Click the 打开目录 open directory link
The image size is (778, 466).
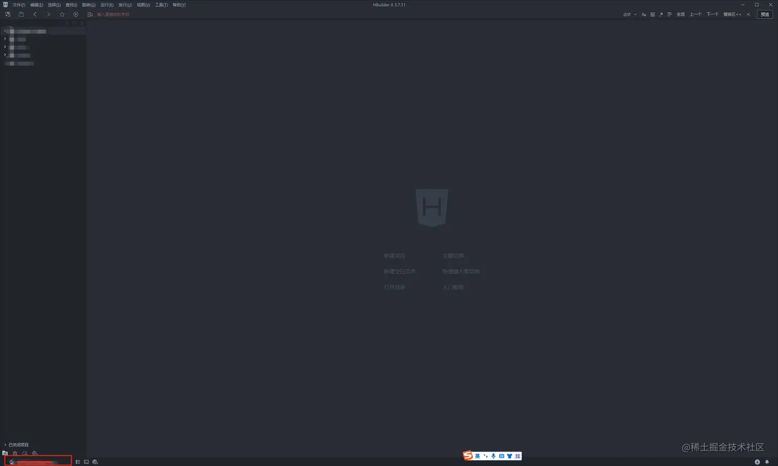point(395,287)
